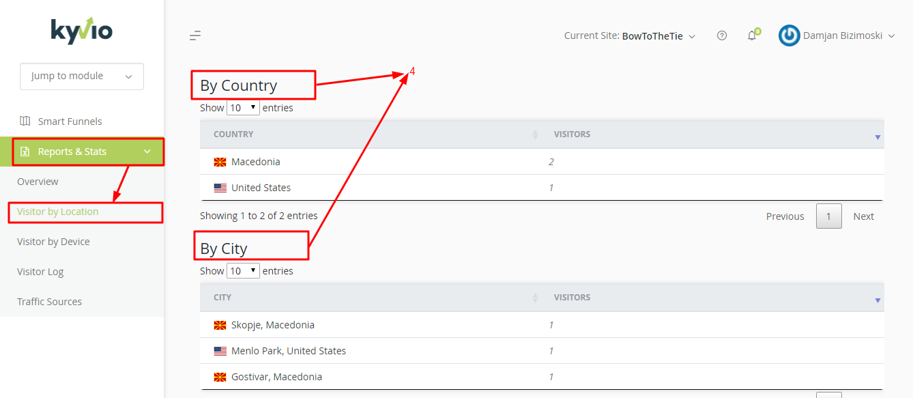Toggle the sidebar hamburger menu icon

pyautogui.click(x=195, y=35)
